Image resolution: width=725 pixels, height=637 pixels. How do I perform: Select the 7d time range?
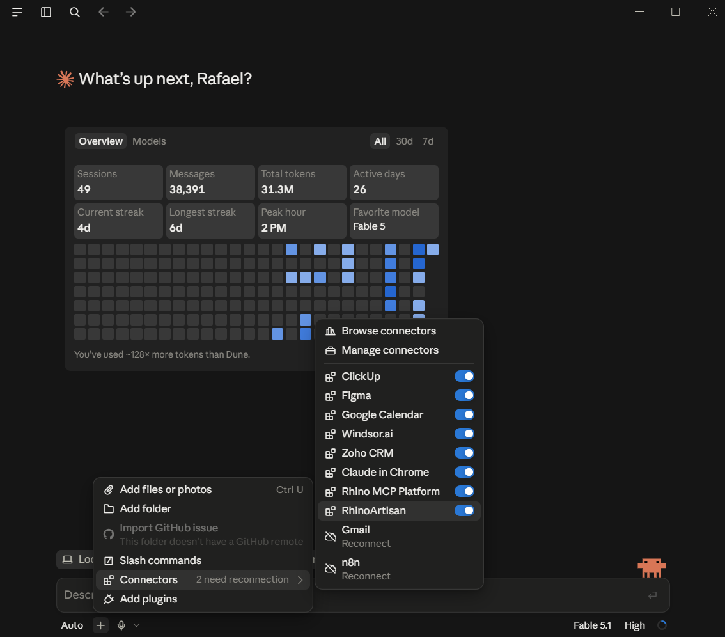428,141
